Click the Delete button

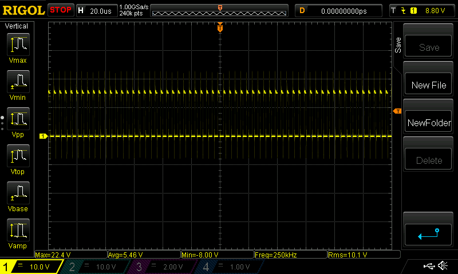click(428, 159)
